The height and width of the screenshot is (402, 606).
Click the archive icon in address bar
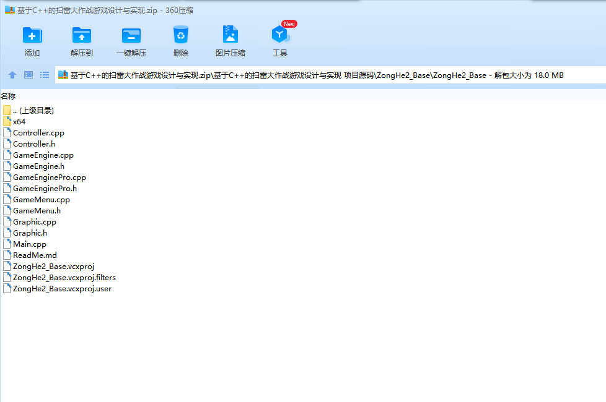click(x=63, y=75)
